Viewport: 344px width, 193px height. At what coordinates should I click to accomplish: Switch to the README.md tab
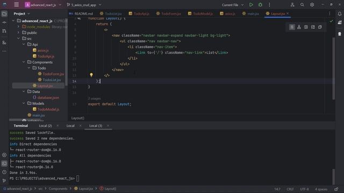point(81,13)
